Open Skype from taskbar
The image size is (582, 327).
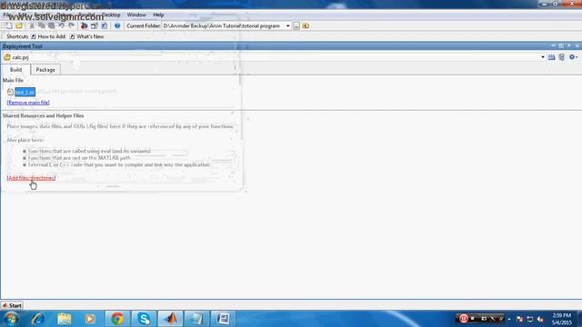144,319
